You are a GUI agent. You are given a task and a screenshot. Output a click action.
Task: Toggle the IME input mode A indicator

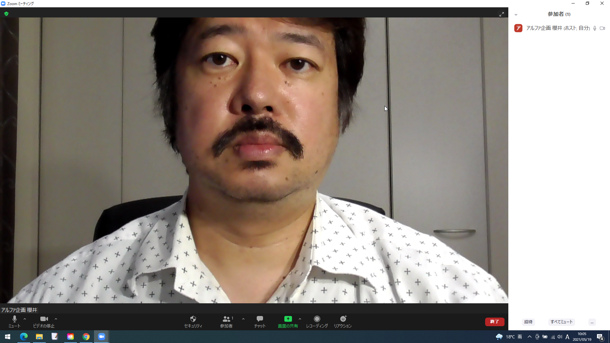click(x=567, y=337)
